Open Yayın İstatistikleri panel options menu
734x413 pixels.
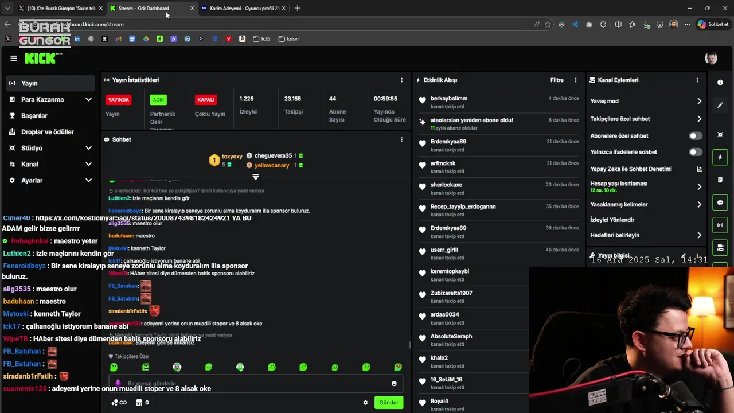coord(401,80)
